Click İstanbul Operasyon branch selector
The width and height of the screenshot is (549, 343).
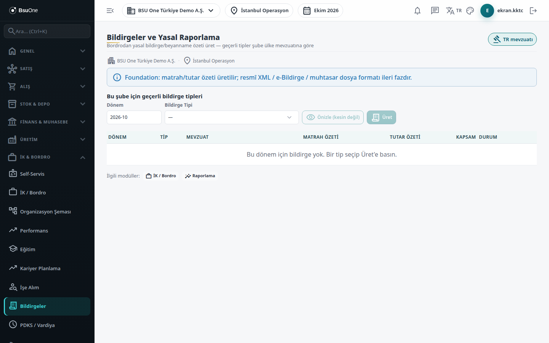pos(259,11)
